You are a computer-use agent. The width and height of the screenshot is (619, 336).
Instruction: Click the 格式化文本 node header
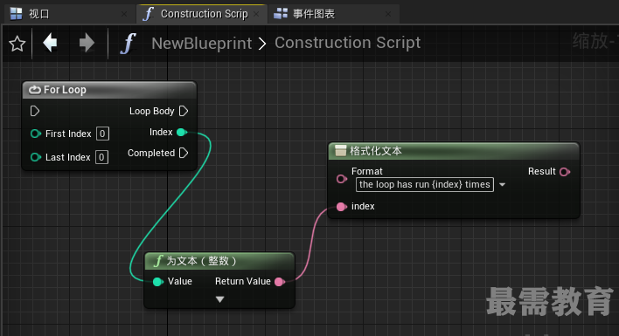click(x=454, y=151)
